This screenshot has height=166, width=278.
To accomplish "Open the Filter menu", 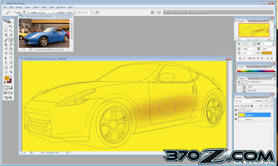I will (44, 7).
